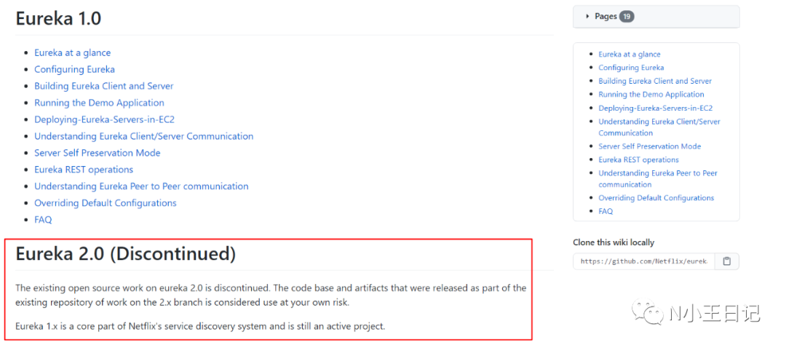The image size is (786, 348).
Task: Select the FAQ link in sidebar
Action: [606, 211]
